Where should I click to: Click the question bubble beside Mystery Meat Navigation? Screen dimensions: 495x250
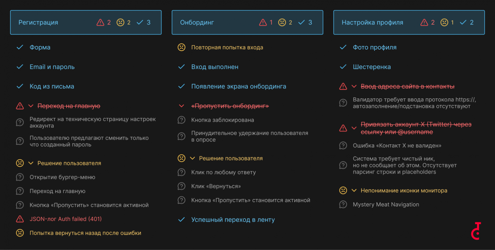(x=343, y=205)
